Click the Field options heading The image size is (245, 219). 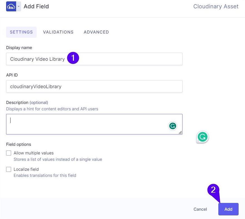[19, 144]
